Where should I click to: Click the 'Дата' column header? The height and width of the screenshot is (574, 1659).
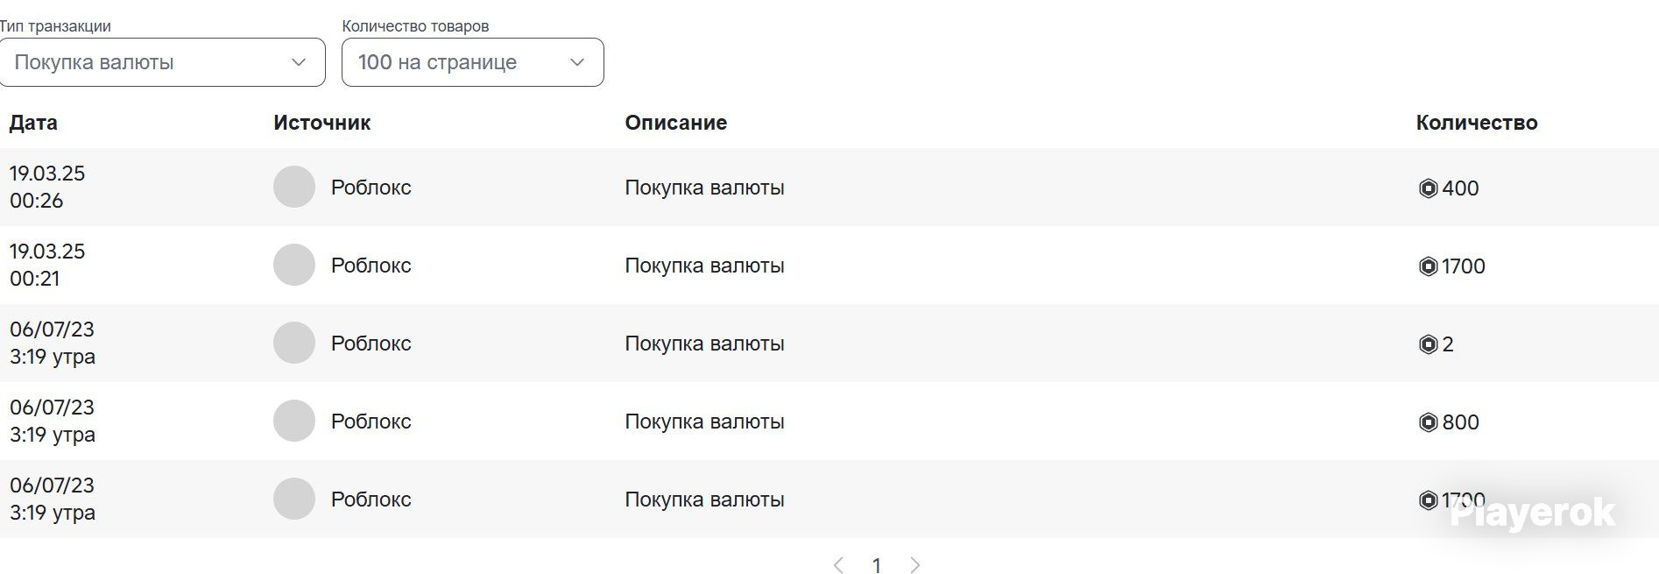(x=33, y=123)
